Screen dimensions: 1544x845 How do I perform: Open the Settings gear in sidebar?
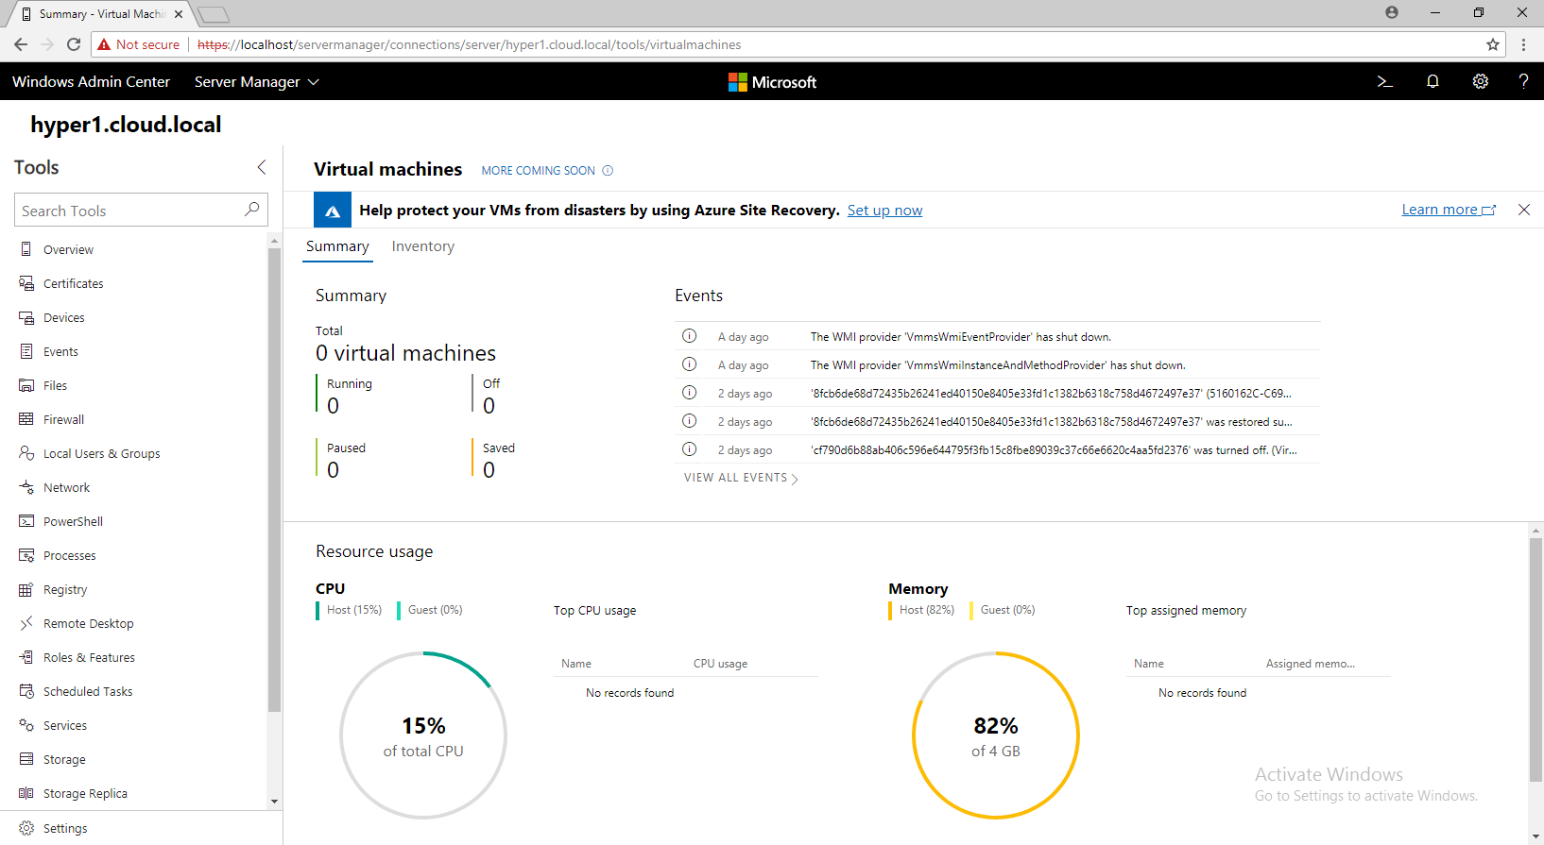coord(26,828)
